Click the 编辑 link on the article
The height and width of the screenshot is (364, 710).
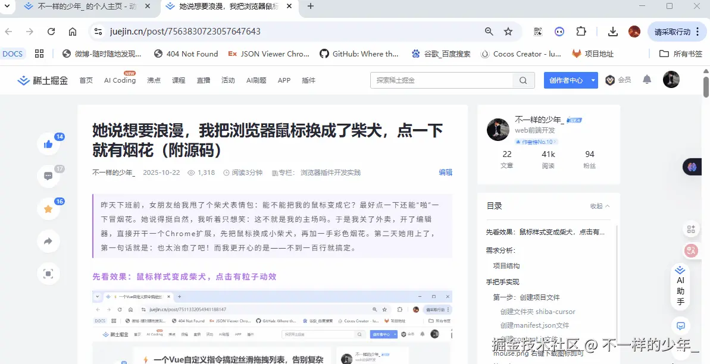click(445, 172)
